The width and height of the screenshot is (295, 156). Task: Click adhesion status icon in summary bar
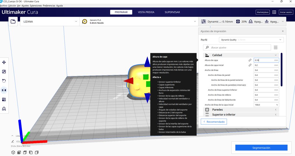(x=267, y=22)
